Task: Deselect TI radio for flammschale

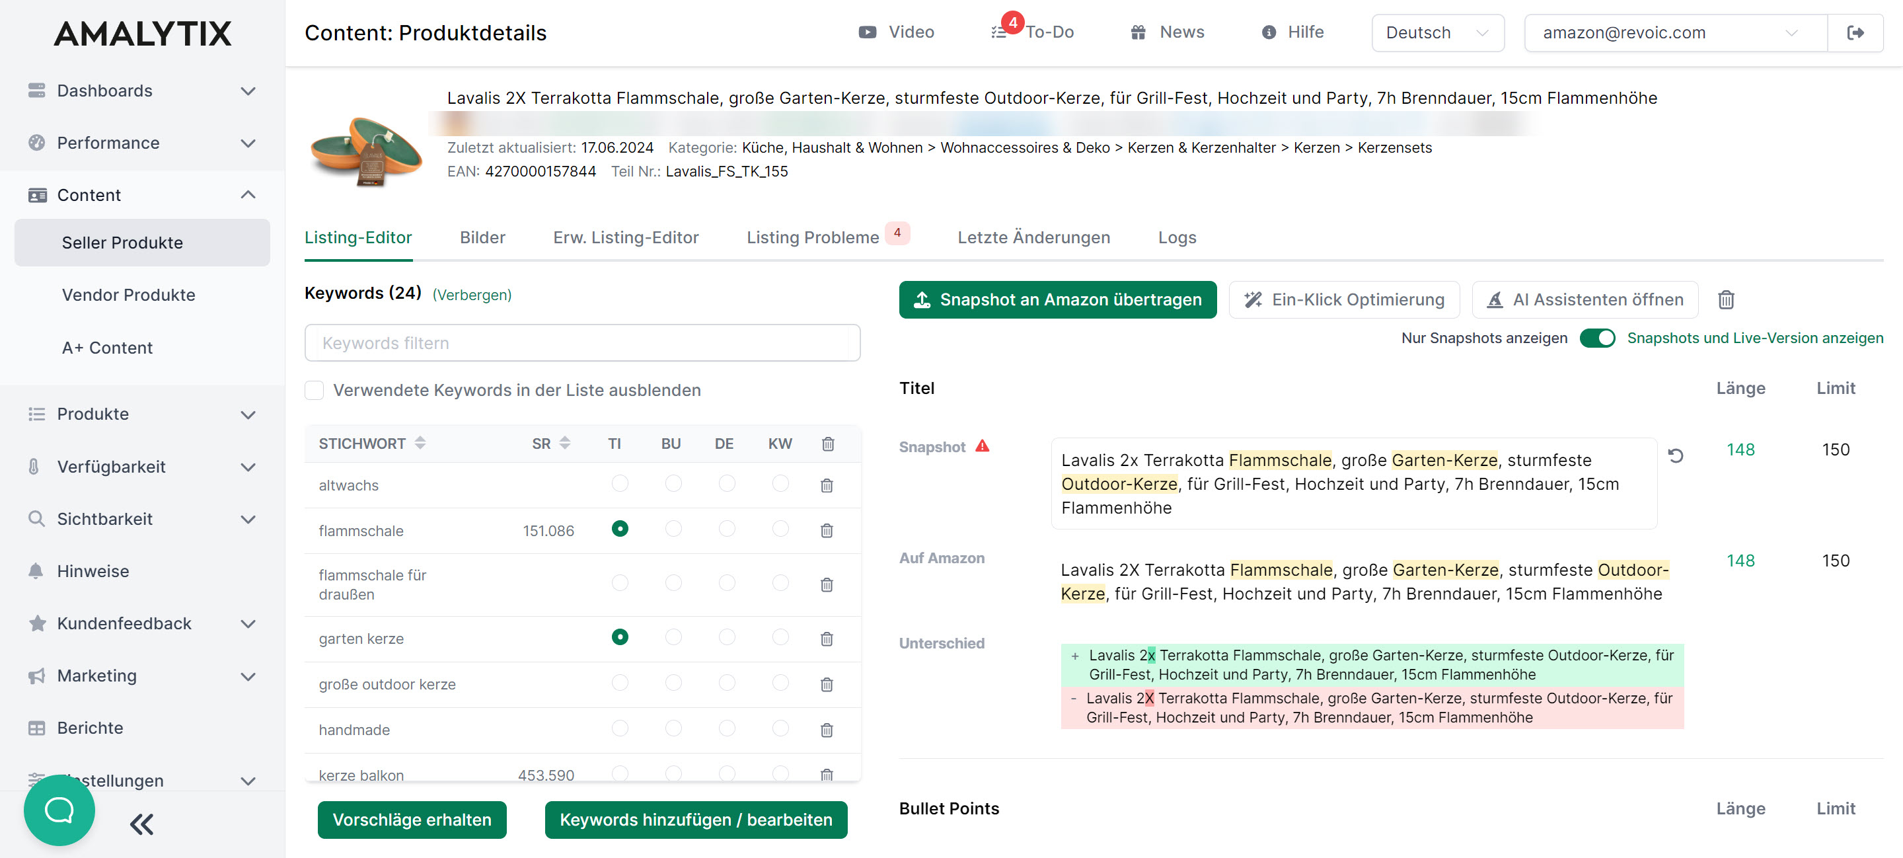Action: pyautogui.click(x=620, y=527)
